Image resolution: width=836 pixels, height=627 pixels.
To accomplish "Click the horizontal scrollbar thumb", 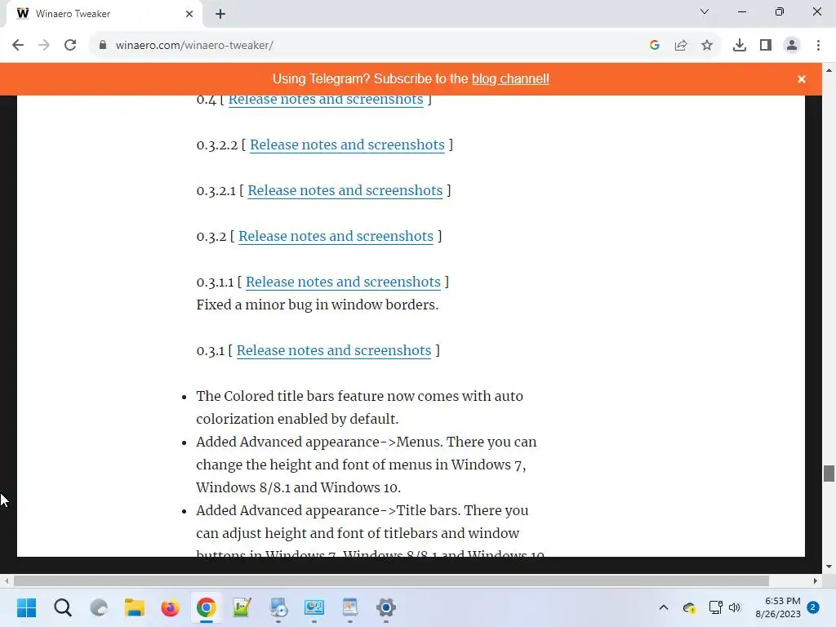I will 391,580.
